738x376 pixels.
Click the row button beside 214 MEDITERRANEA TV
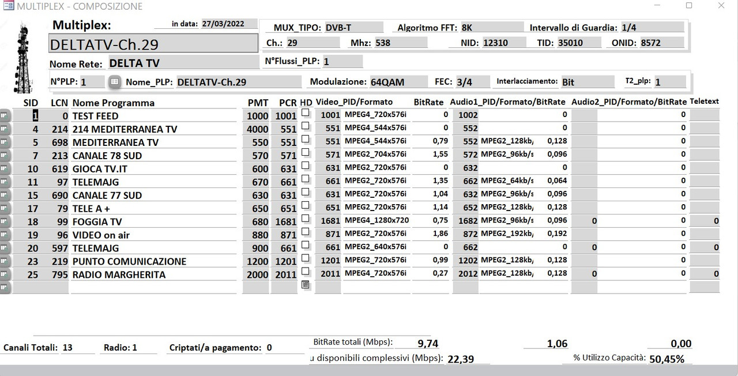(5, 129)
